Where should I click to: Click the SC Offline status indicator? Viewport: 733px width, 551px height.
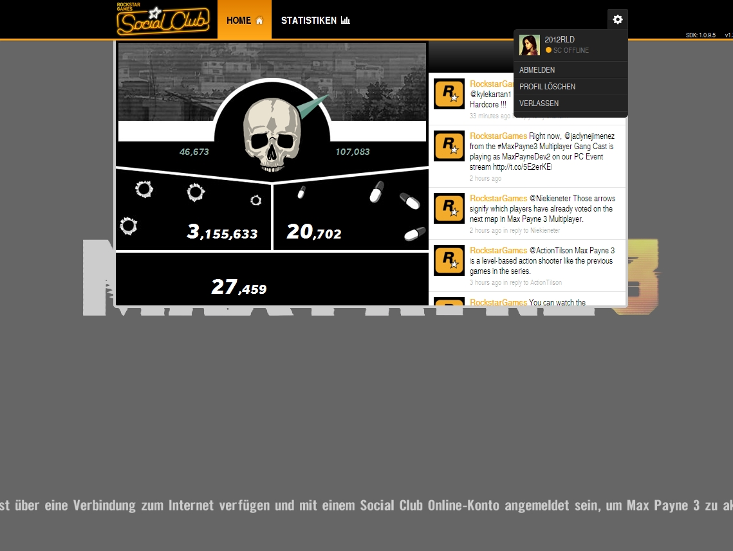[567, 50]
